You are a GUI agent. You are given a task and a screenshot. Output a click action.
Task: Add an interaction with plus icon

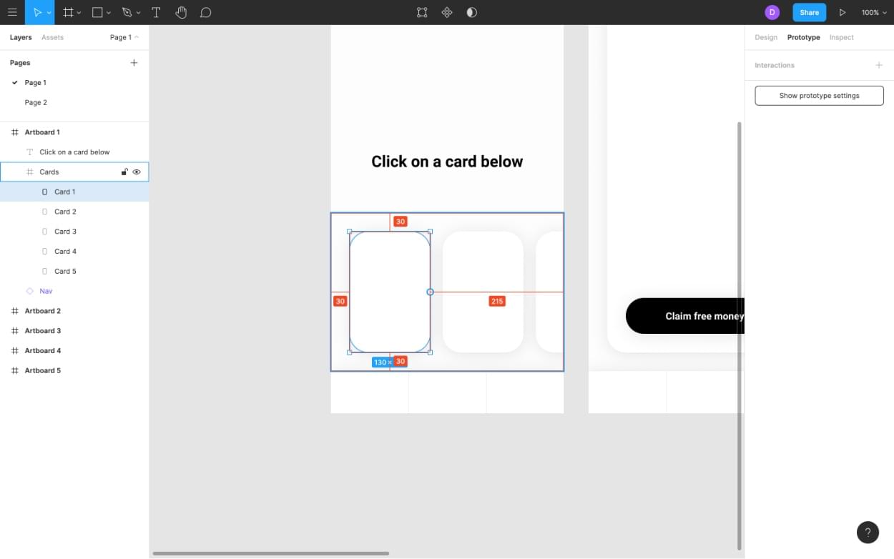[x=879, y=65]
